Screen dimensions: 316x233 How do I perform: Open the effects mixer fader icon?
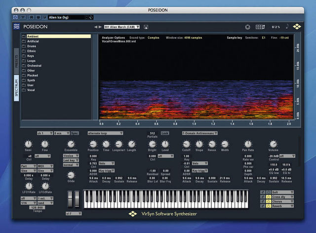(x=260, y=27)
